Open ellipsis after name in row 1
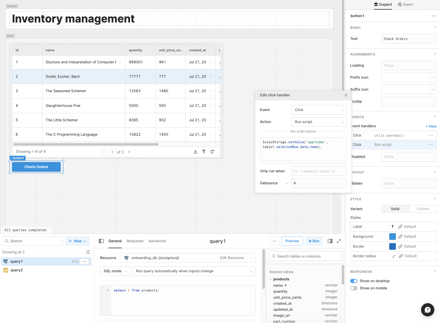The image size is (440, 323). tap(121, 62)
